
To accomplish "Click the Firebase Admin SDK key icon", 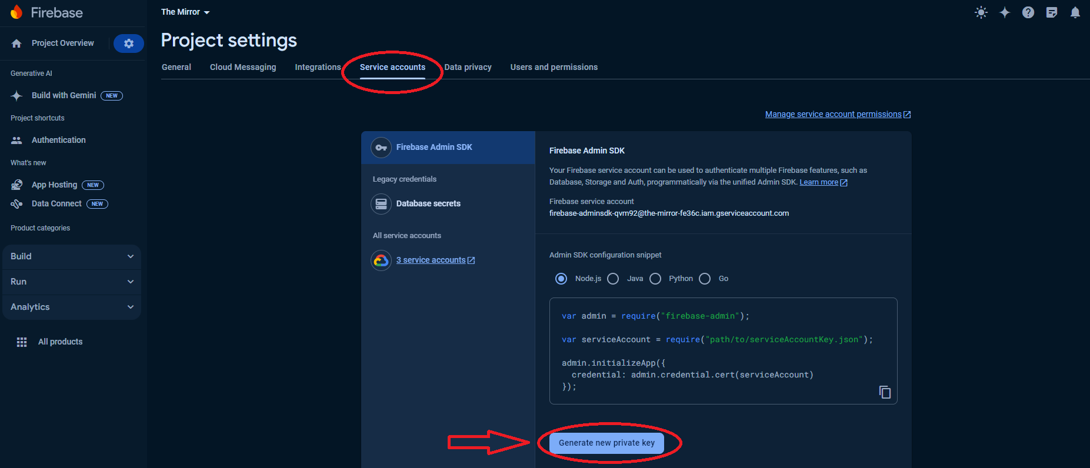I will (381, 148).
